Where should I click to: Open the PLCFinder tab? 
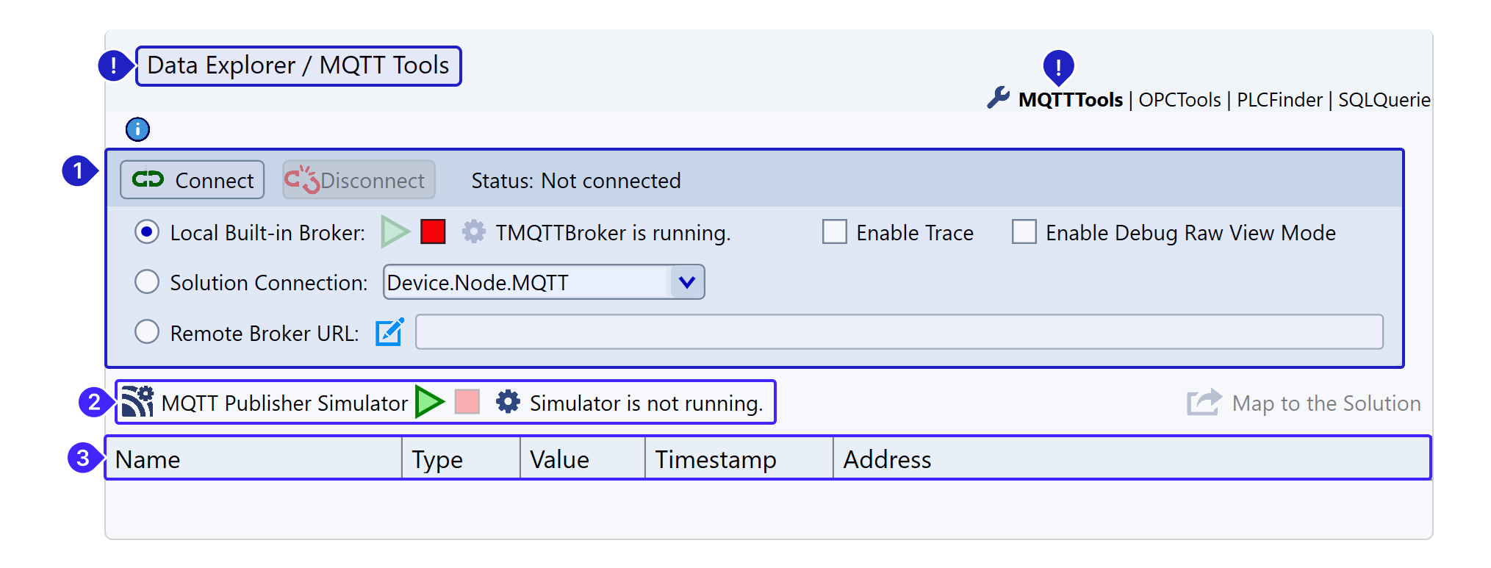click(1279, 100)
